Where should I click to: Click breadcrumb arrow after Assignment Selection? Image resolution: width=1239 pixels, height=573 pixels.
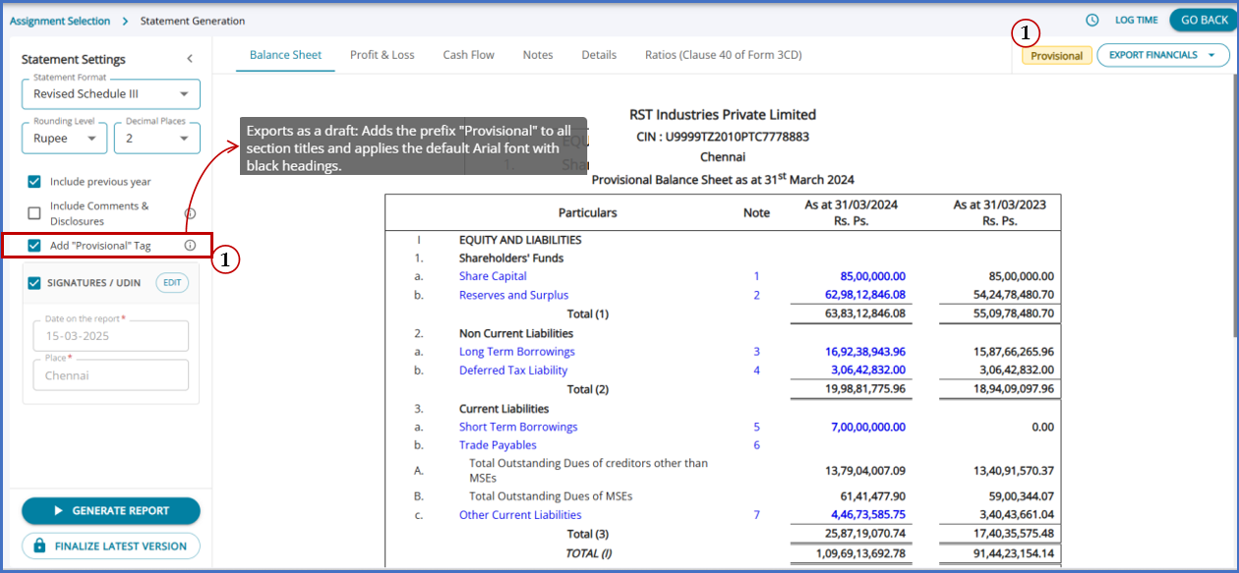pos(126,21)
